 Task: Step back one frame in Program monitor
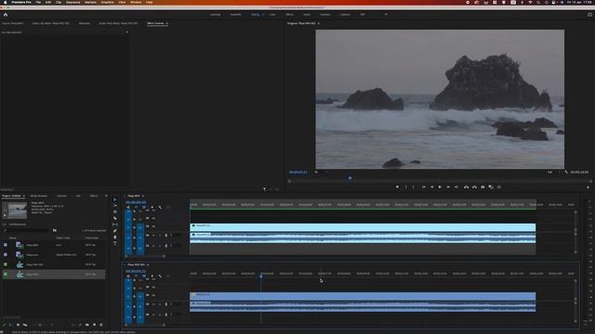[431, 187]
